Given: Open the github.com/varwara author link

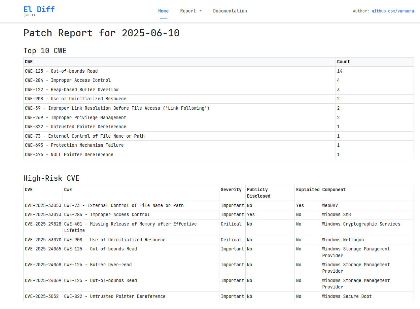Looking at the screenshot, I should click(392, 11).
